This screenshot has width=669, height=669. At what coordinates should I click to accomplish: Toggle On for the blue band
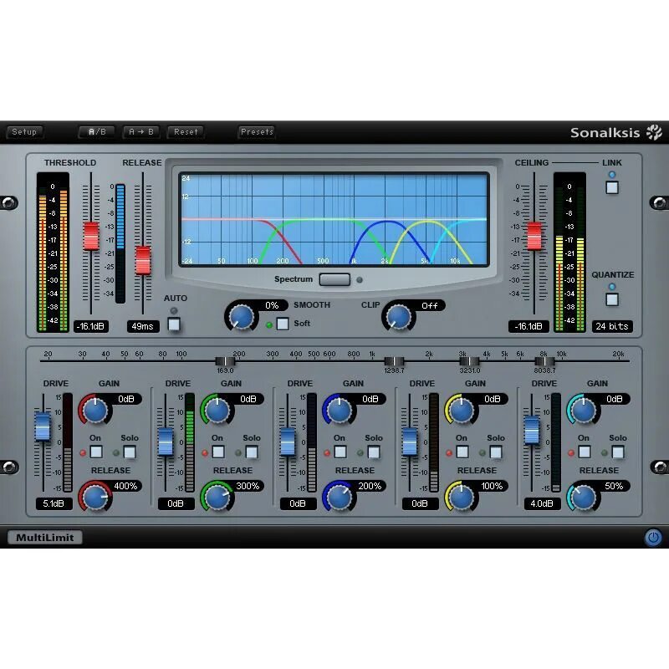(340, 452)
